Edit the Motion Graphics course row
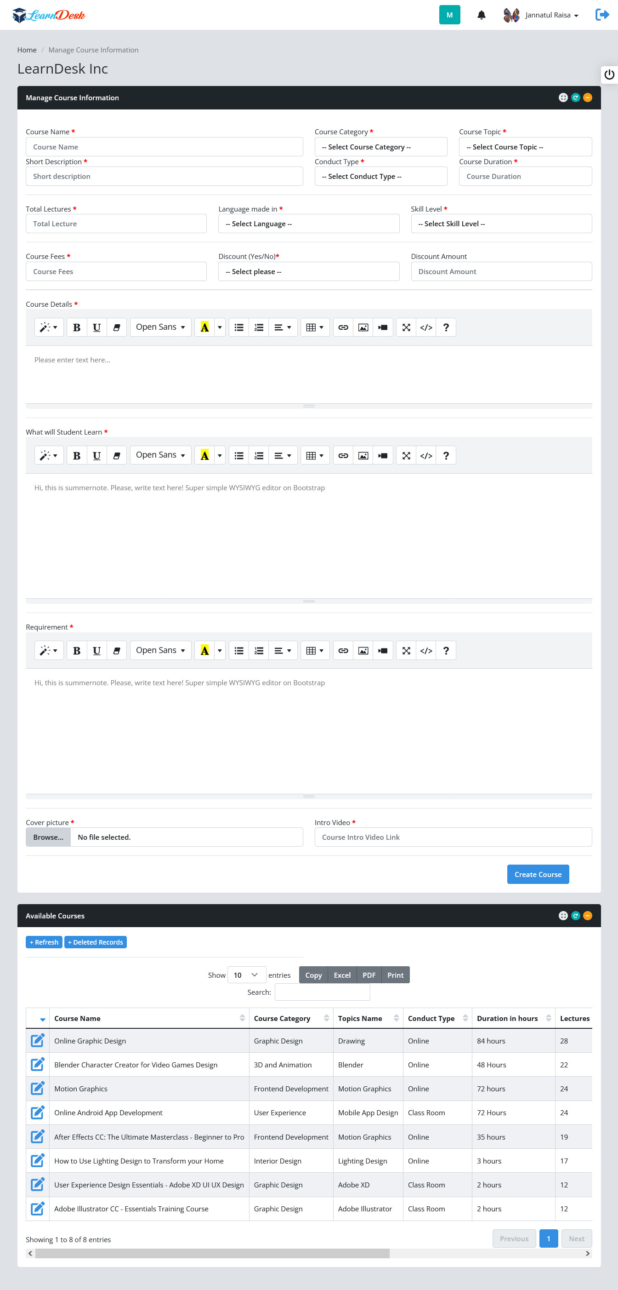The image size is (618, 1290). pyautogui.click(x=38, y=1088)
